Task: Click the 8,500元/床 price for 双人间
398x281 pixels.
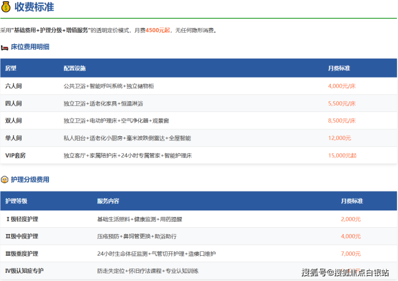Action: (x=342, y=121)
